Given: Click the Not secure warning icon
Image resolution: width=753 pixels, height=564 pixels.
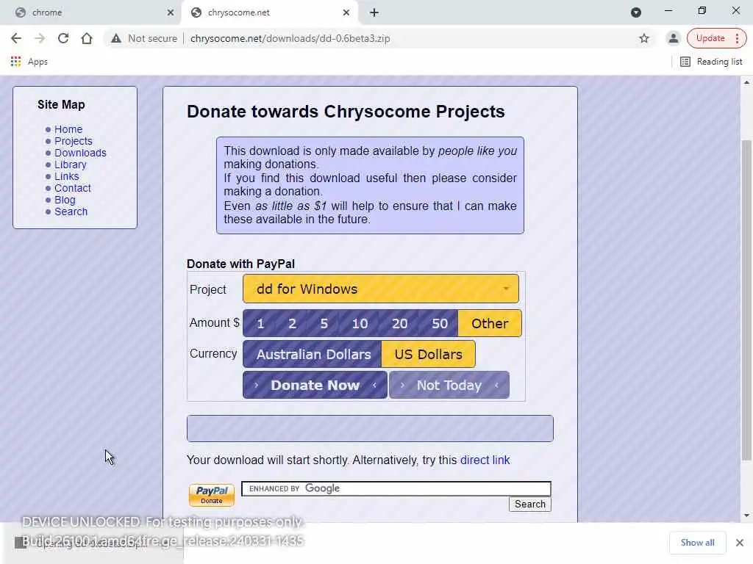Looking at the screenshot, I should [115, 38].
